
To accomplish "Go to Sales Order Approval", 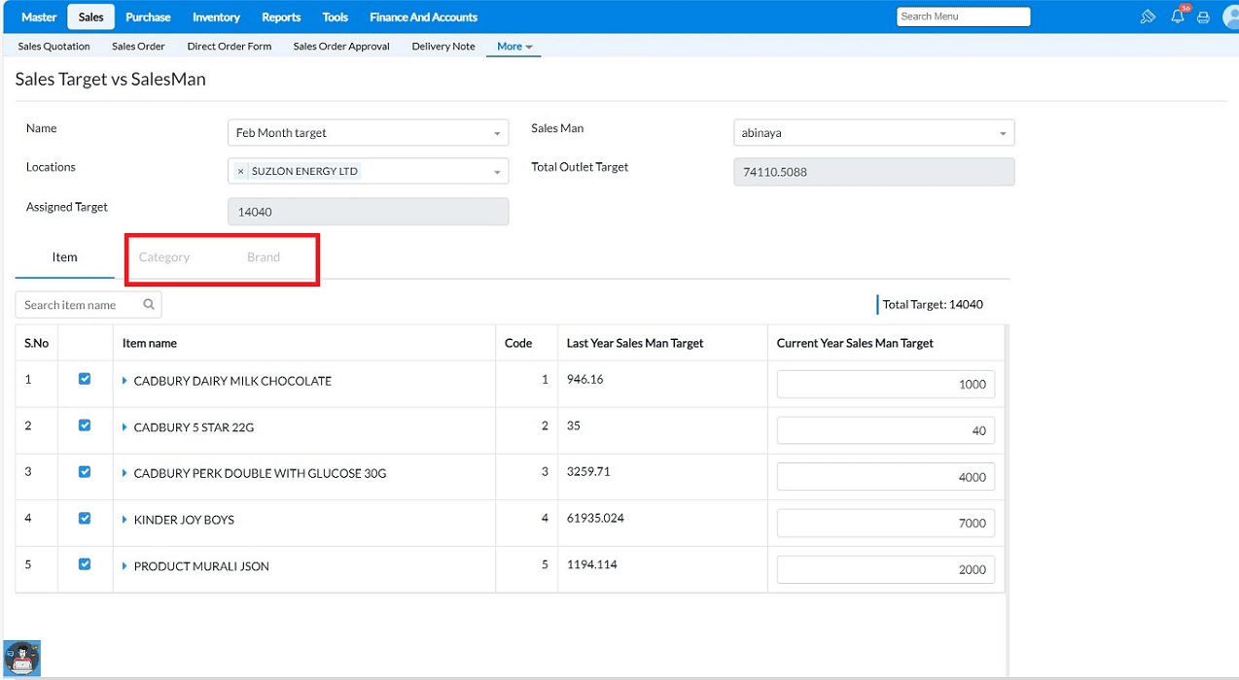I will (341, 46).
